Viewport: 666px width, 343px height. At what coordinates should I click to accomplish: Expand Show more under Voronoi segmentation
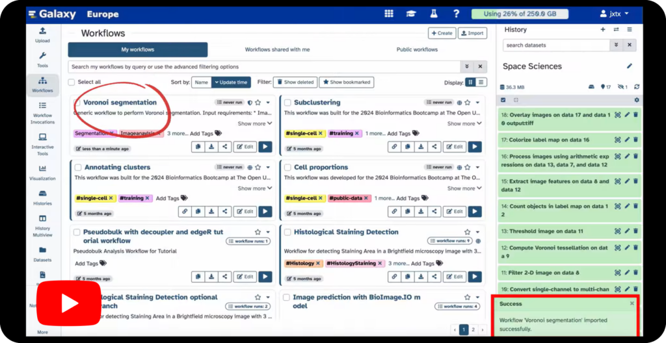[254, 123]
